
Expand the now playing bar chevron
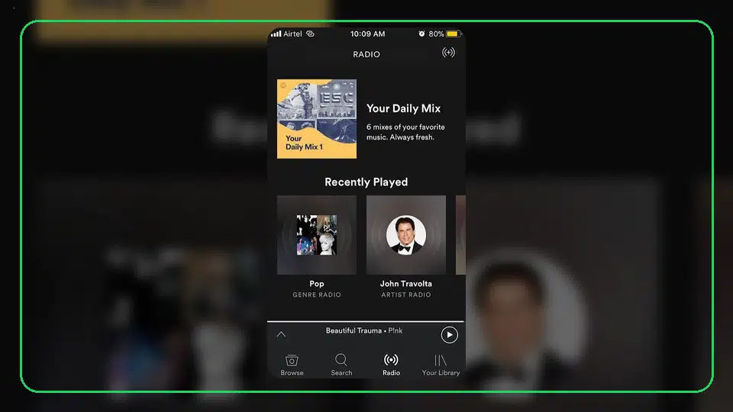(281, 334)
